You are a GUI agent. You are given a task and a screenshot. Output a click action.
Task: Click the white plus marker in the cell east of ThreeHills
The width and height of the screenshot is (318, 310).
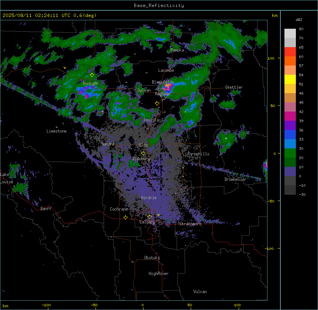pos(226,138)
